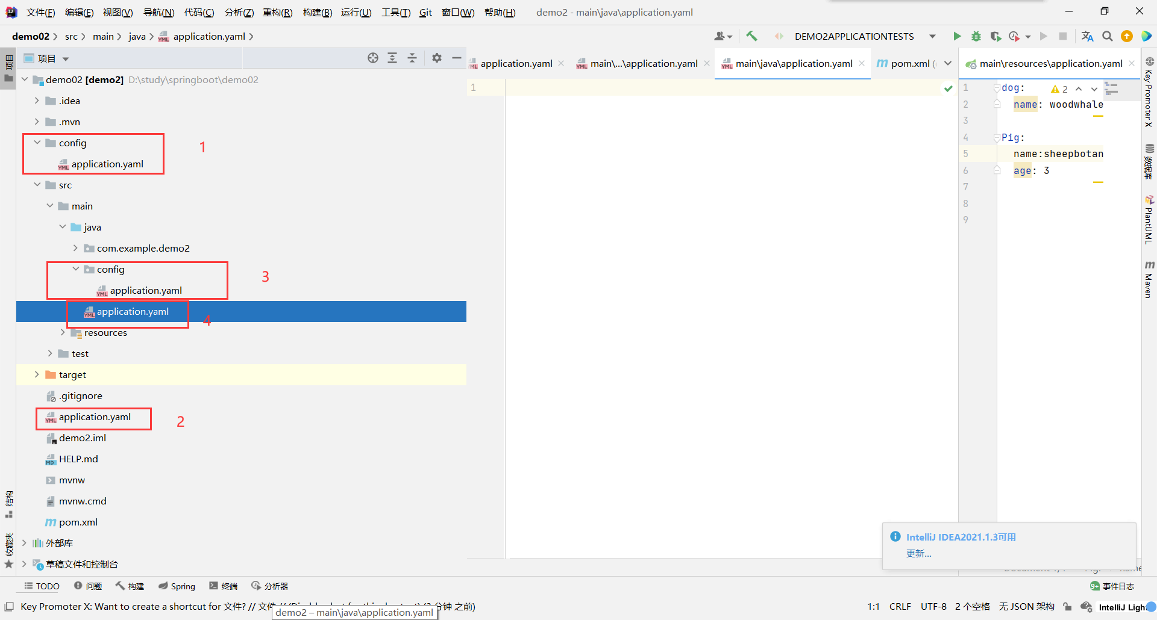This screenshot has width=1157, height=620.
Task: Switch to main\...\application.yaml tab
Action: pos(644,63)
